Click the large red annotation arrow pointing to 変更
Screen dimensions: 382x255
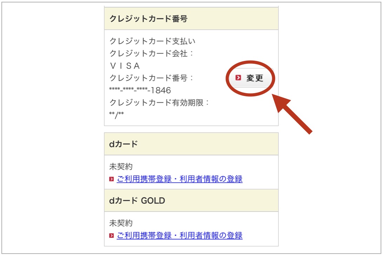click(291, 113)
